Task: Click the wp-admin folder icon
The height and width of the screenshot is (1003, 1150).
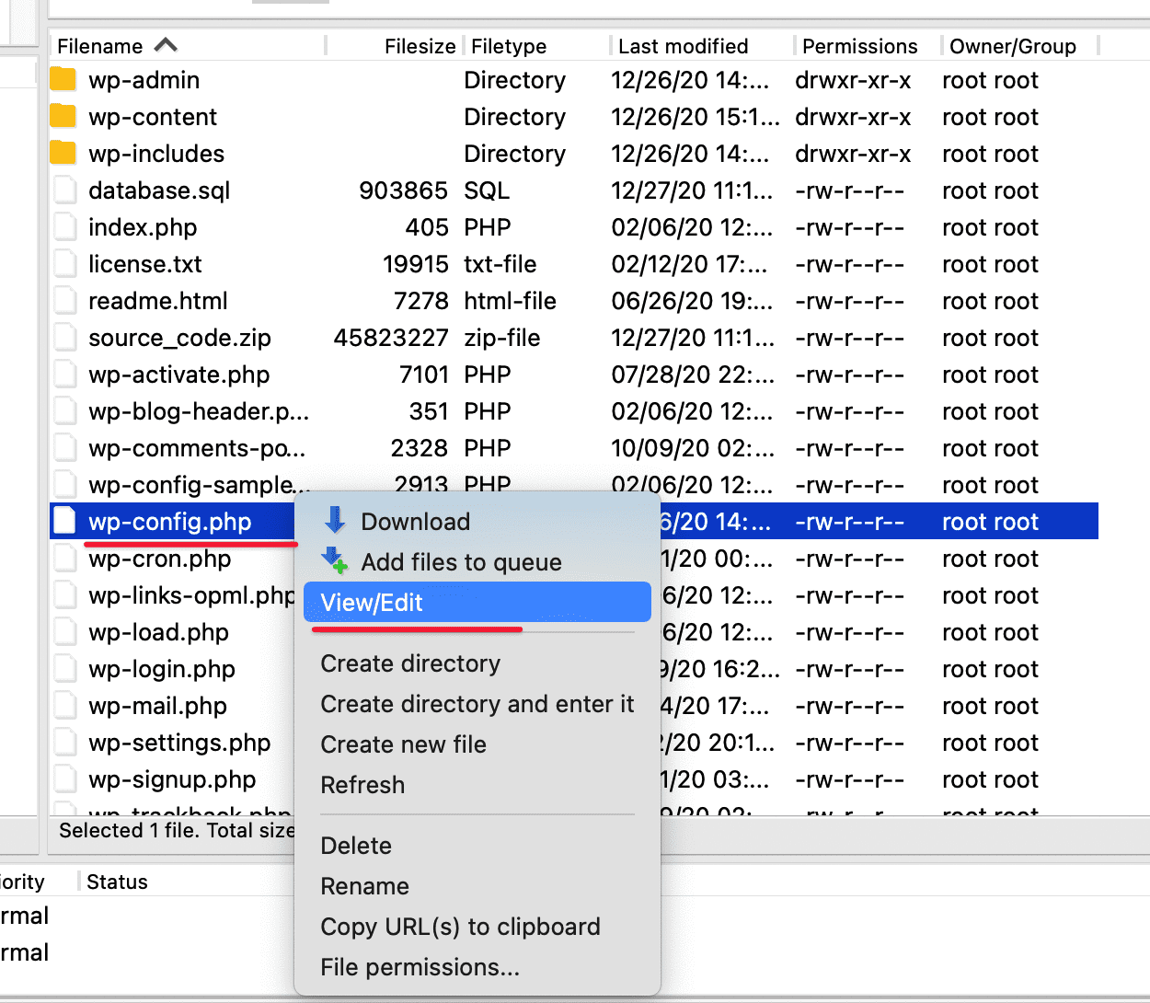Action: pos(63,80)
